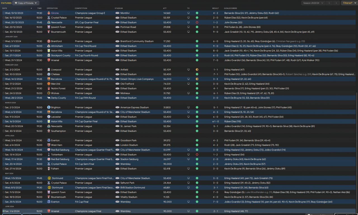Click the half-yellow draw indicator for Liverpool match

coord(197,70)
